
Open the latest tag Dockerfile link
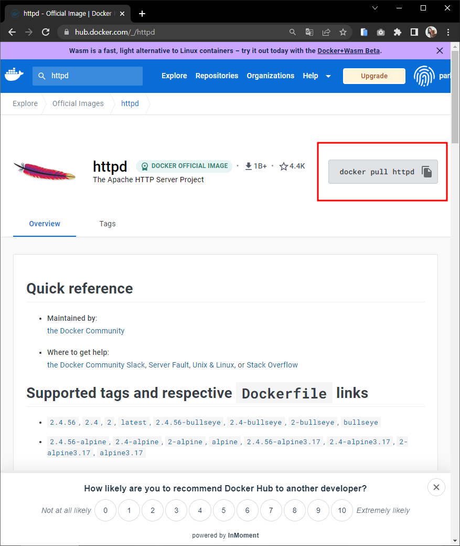click(134, 423)
